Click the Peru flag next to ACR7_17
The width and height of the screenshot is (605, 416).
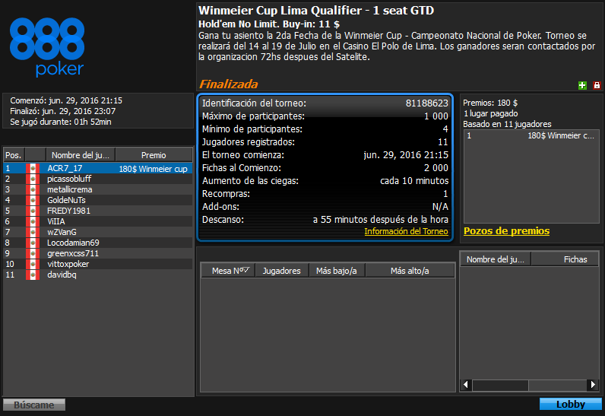click(x=33, y=168)
